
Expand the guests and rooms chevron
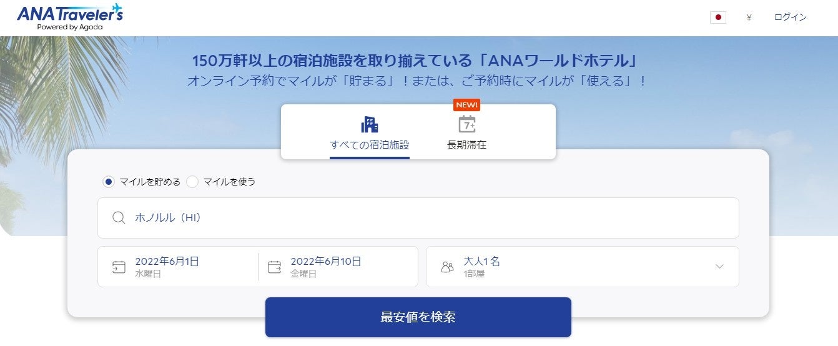pos(719,267)
